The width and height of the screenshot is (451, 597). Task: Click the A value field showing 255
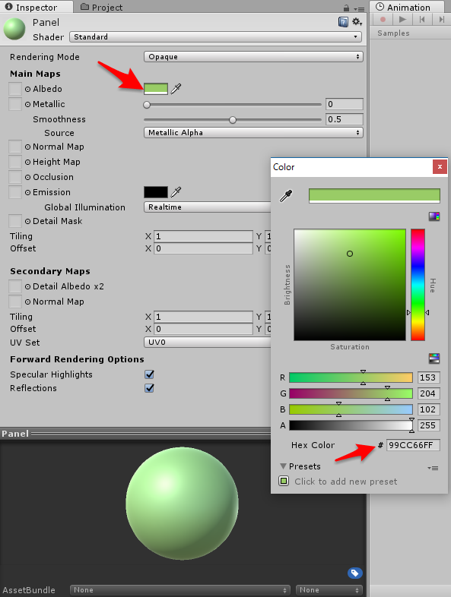pos(428,425)
